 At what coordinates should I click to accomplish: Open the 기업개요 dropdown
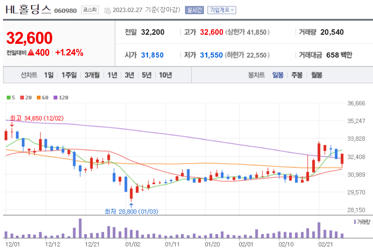(222, 10)
